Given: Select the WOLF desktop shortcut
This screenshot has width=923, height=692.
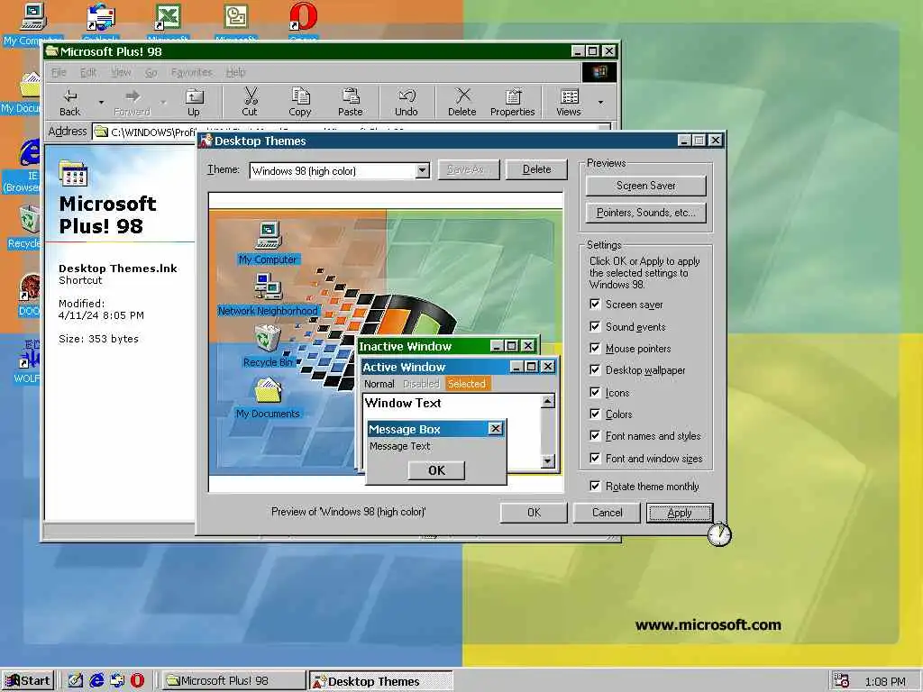Looking at the screenshot, I should [x=30, y=354].
